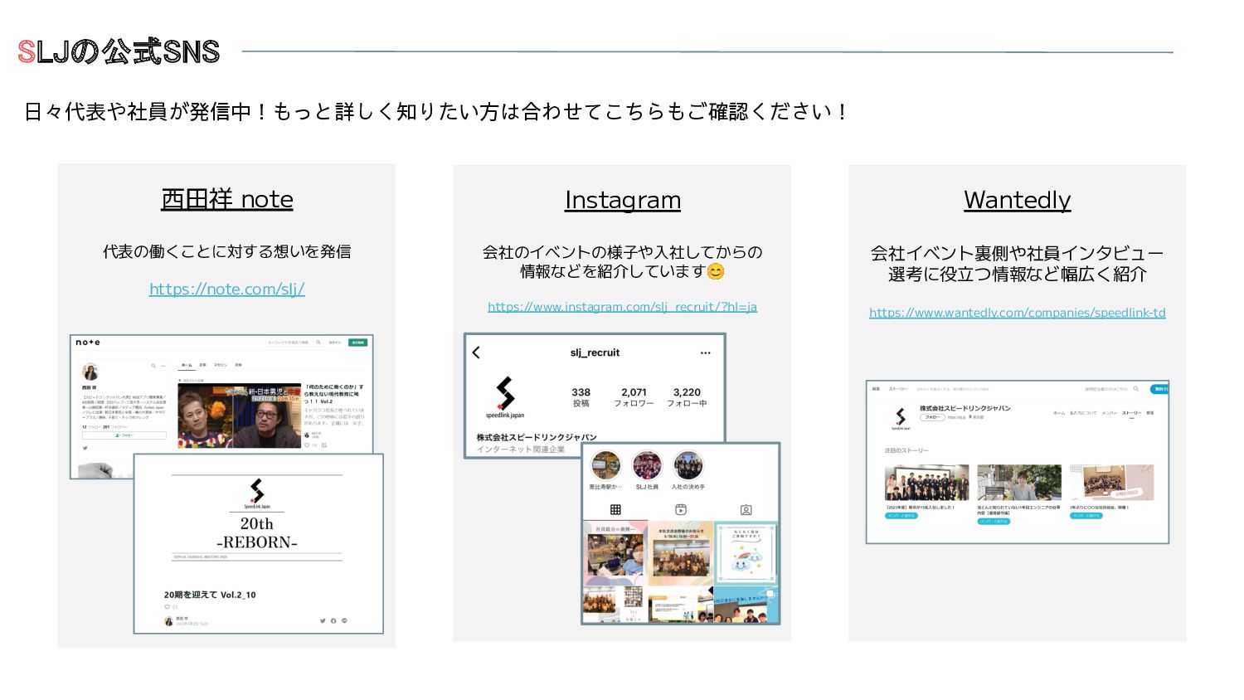This screenshot has width=1244, height=700.
Task: Open the SLJ社員 story highlight
Action: pyautogui.click(x=647, y=469)
